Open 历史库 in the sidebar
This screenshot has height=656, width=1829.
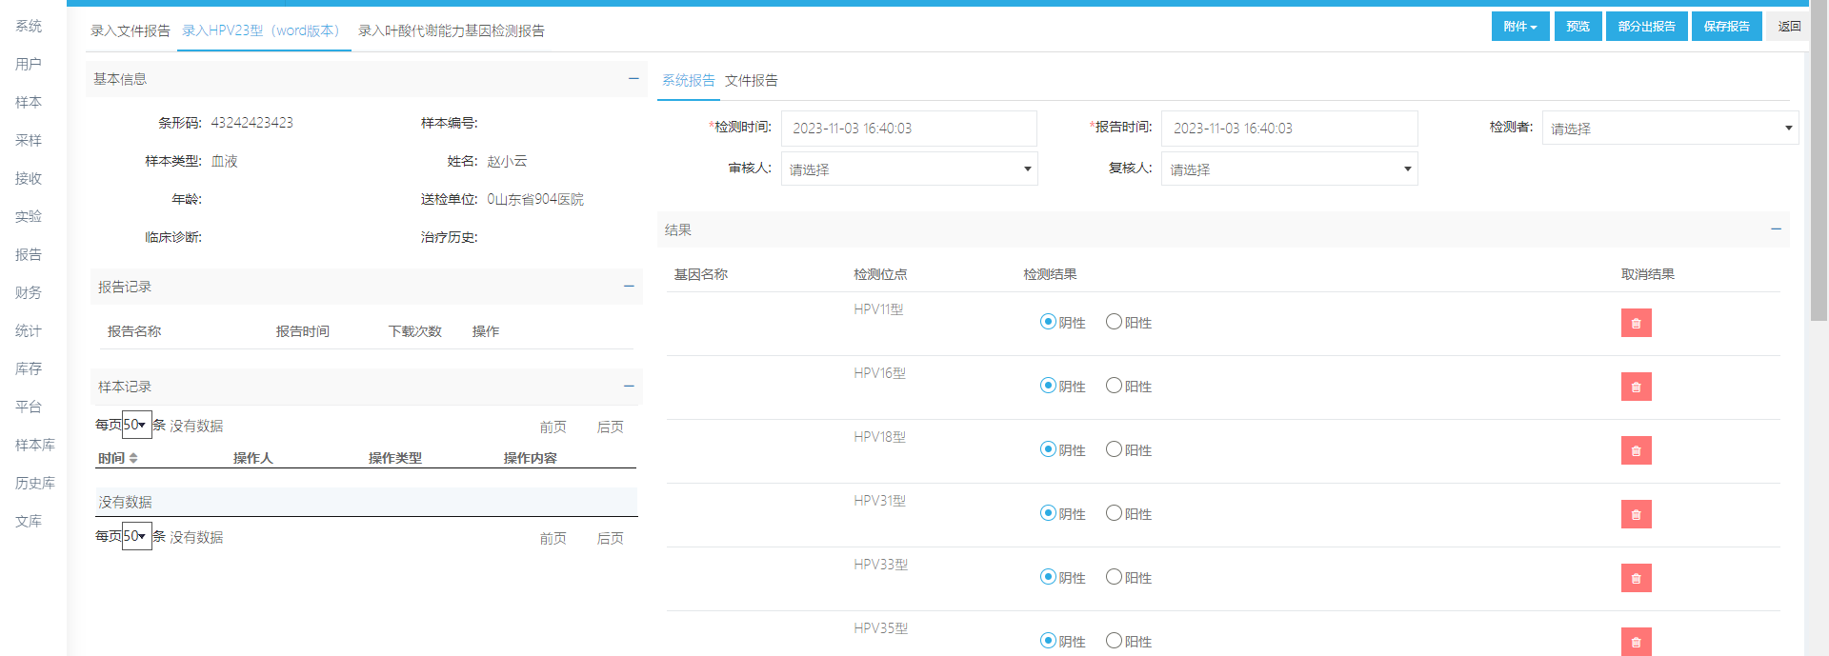(x=35, y=483)
